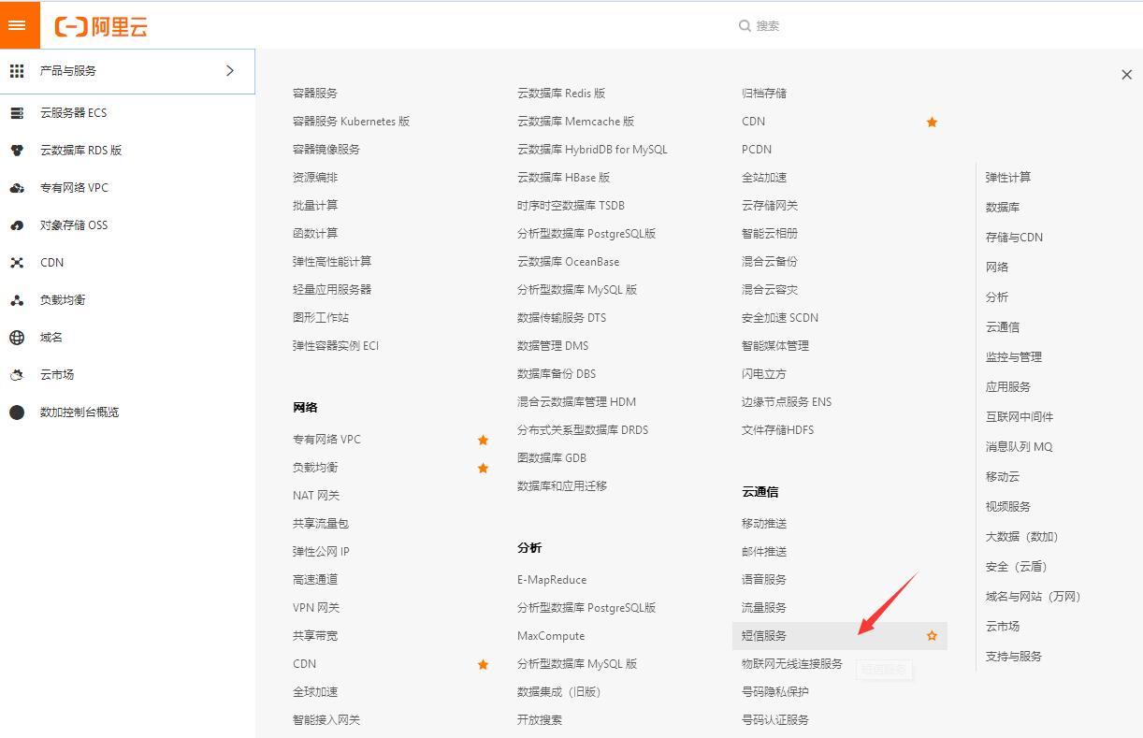Click the 数加控制台概览 circle icon

pos(17,412)
